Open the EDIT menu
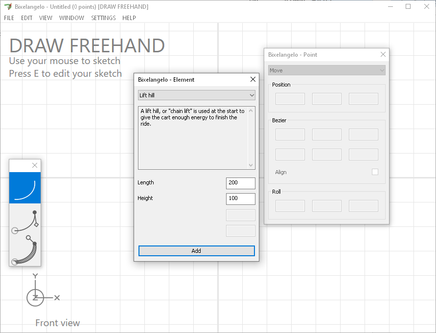 [x=27, y=18]
